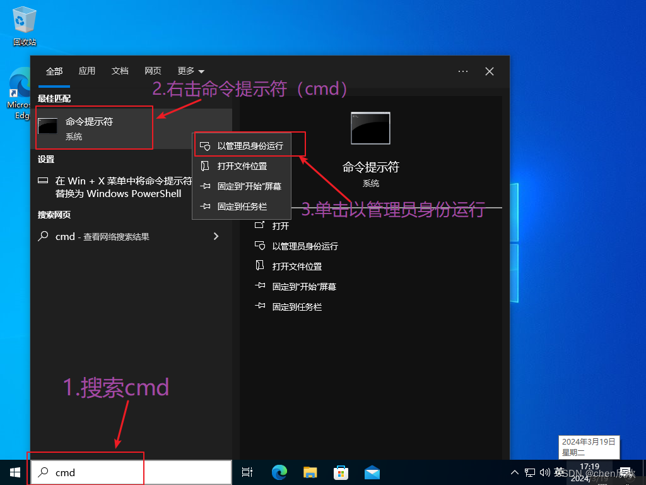Expand the 更多 dropdown
The height and width of the screenshot is (485, 646).
click(191, 71)
